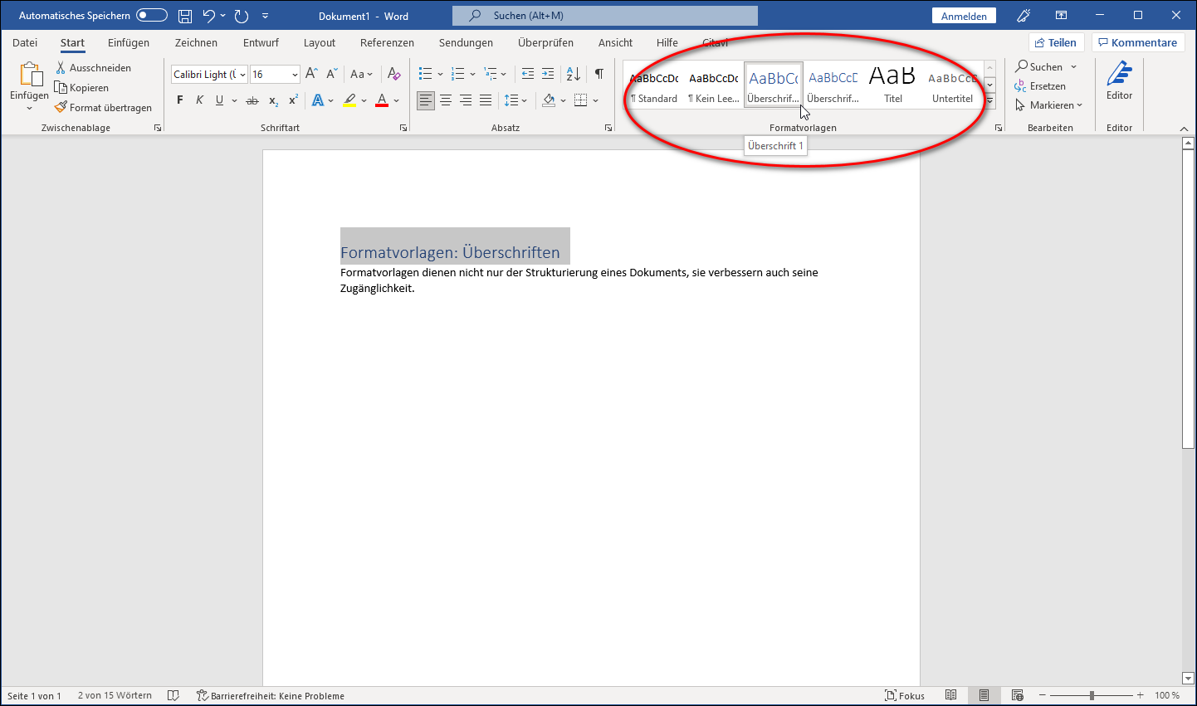Viewport: 1197px width, 706px height.
Task: Save the document with the floppy disk icon
Action: (185, 16)
